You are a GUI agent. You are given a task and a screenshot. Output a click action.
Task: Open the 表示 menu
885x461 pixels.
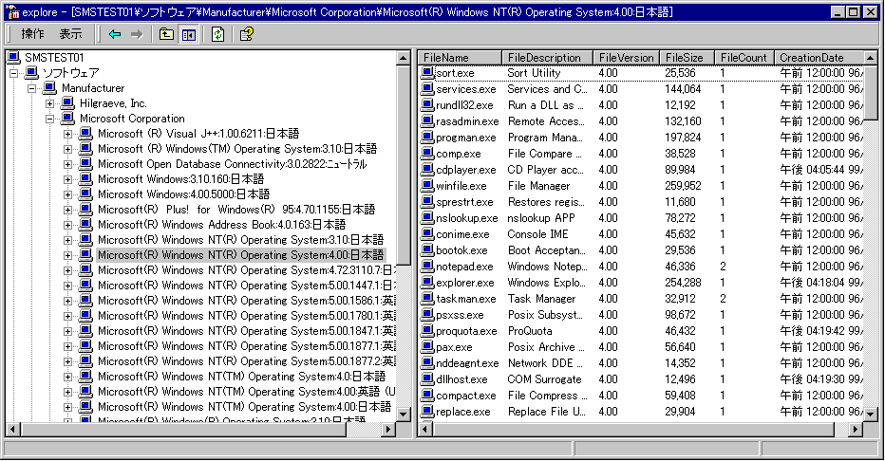70,34
